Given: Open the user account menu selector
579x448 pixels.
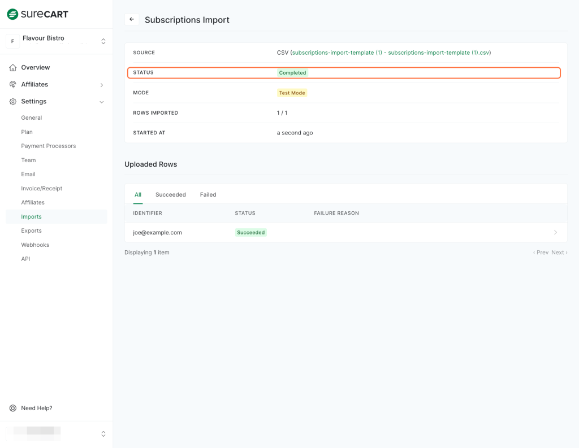Looking at the screenshot, I should click(x=103, y=434).
